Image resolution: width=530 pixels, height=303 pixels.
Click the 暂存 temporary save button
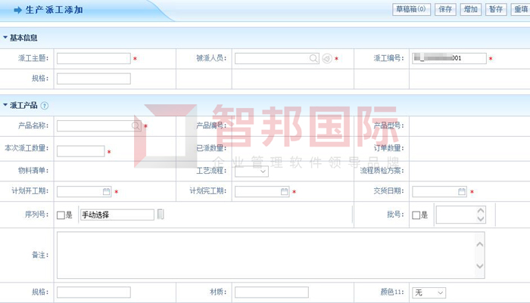[x=496, y=9]
